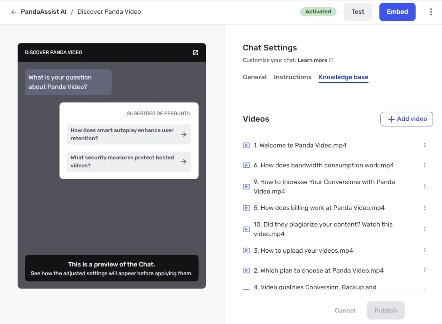Click the Add video button
Image resolution: width=442 pixels, height=324 pixels.
407,119
